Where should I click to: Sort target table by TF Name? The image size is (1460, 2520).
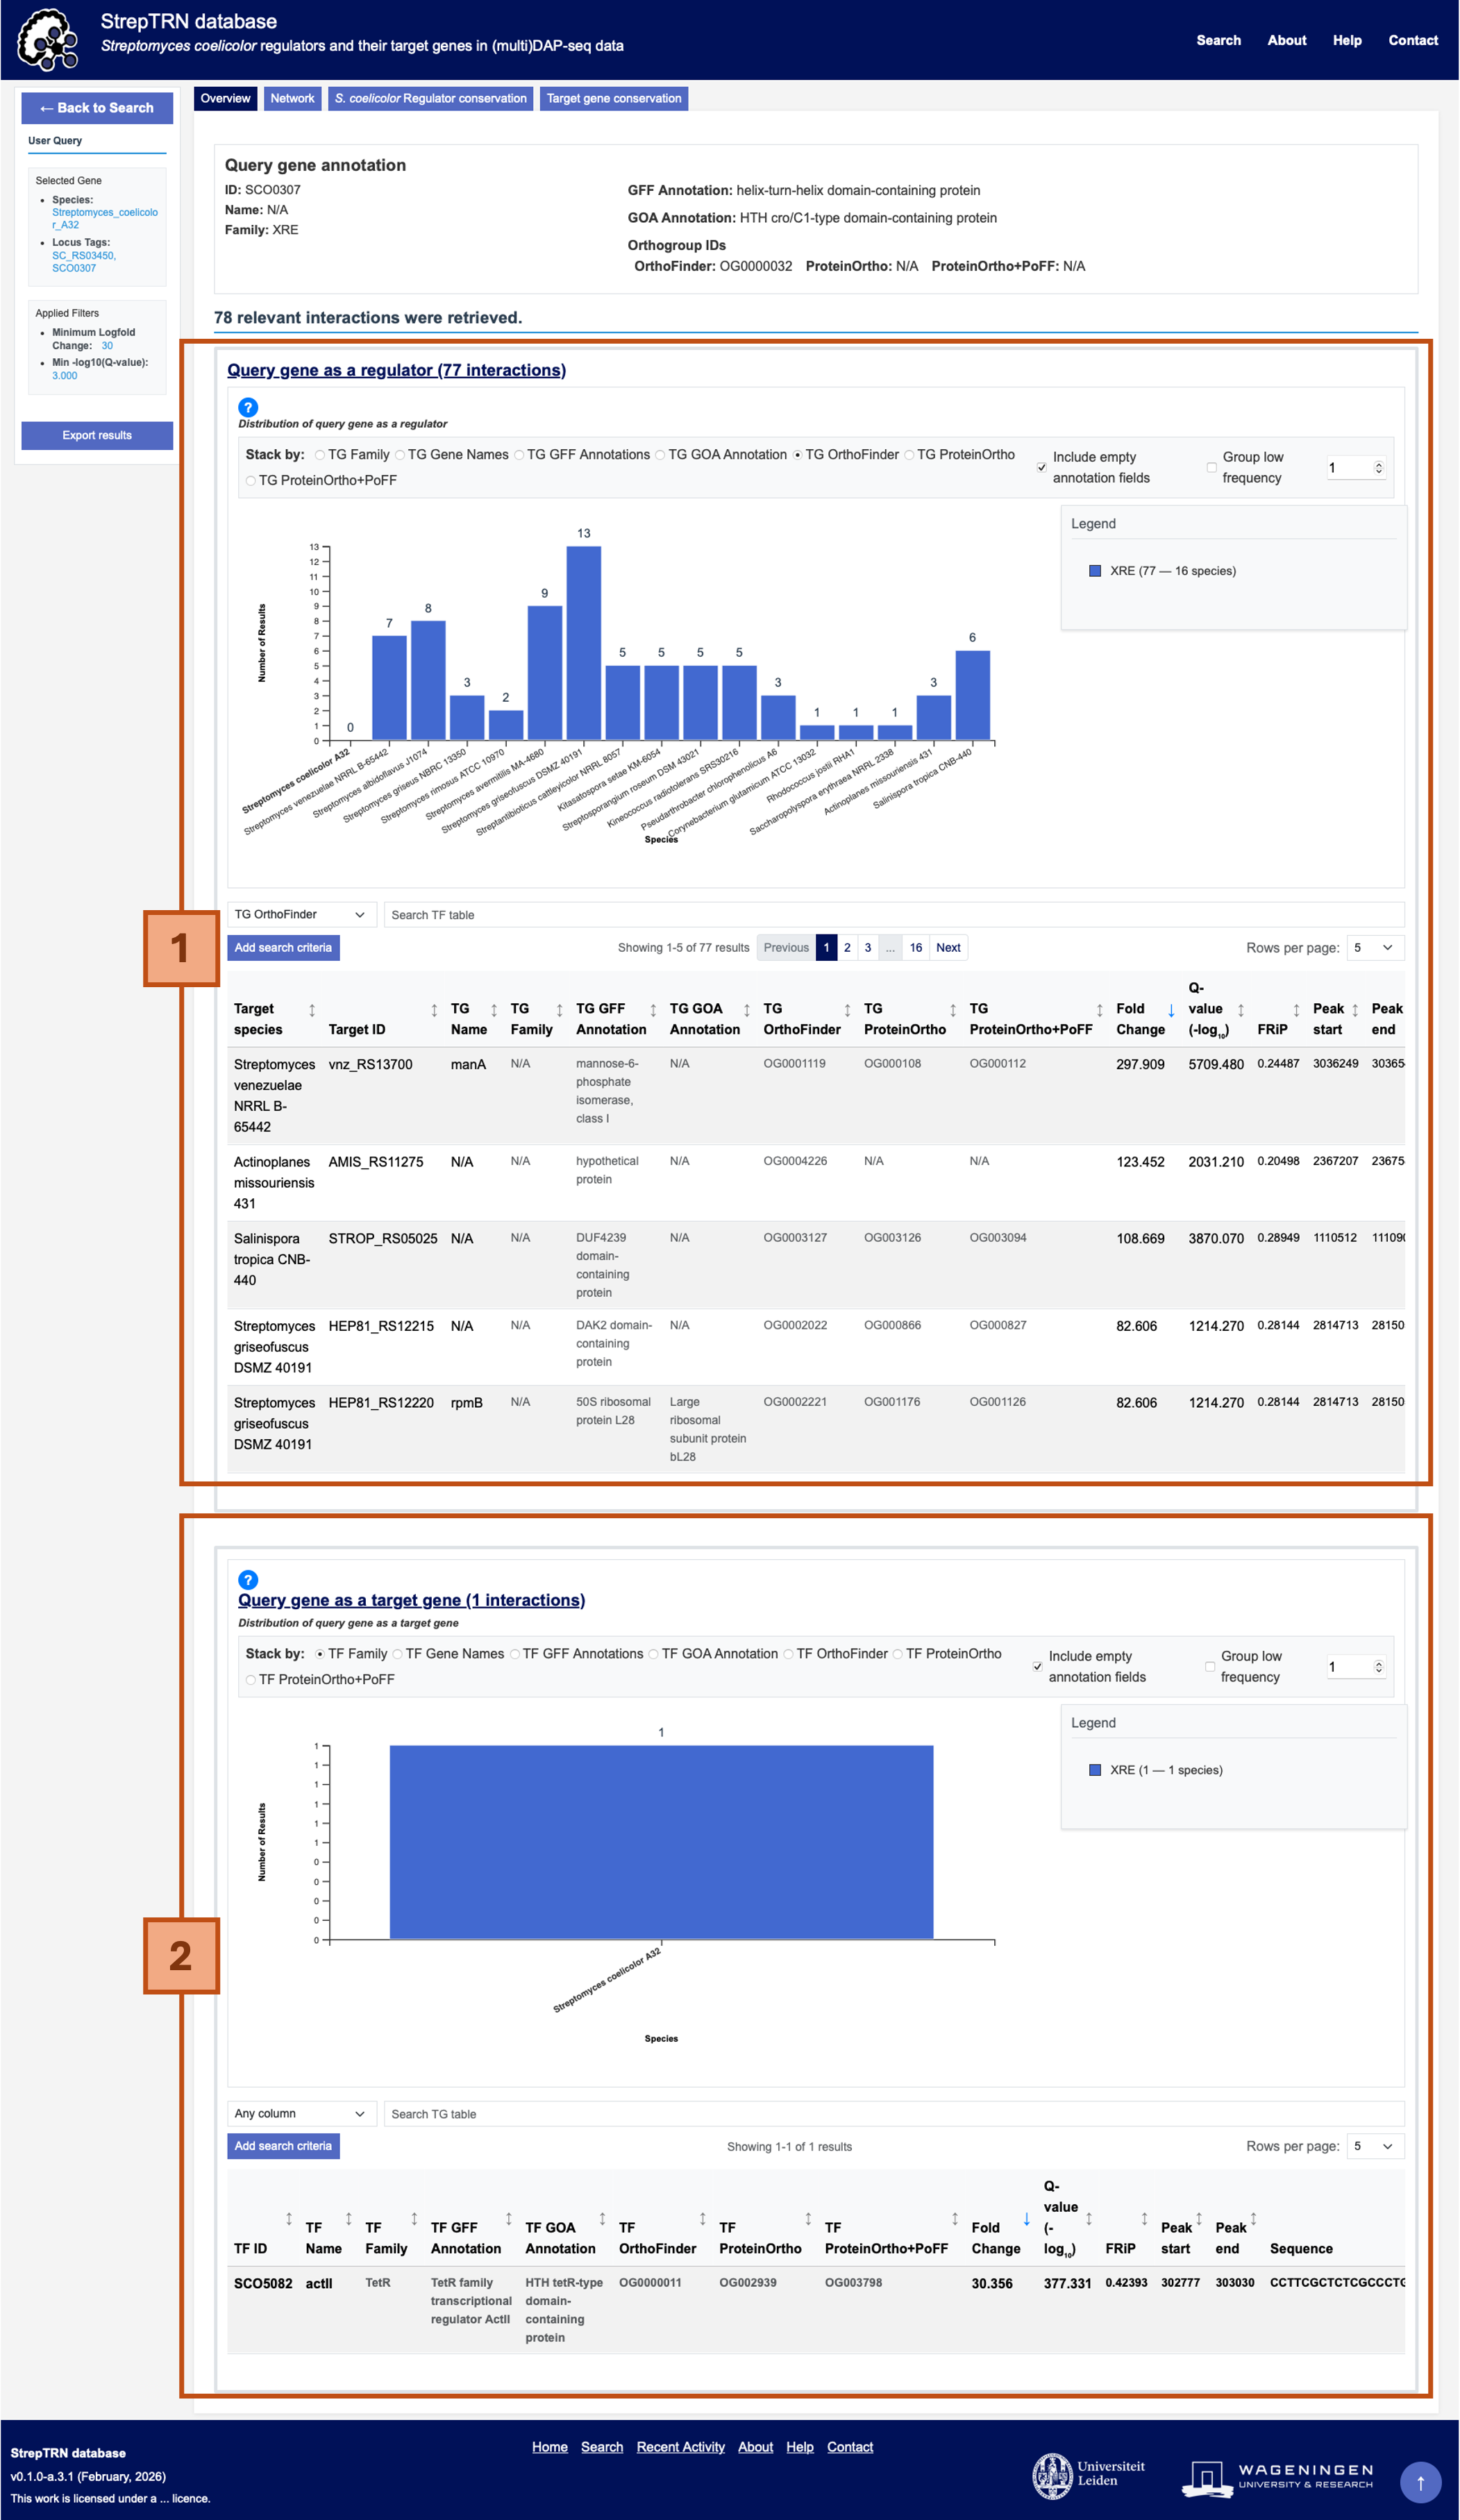348,2219
